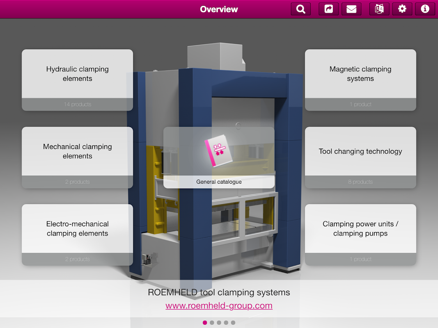Screen dimensions: 438x328
Task: Select the first pink page indicator dot
Action: pyautogui.click(x=205, y=323)
